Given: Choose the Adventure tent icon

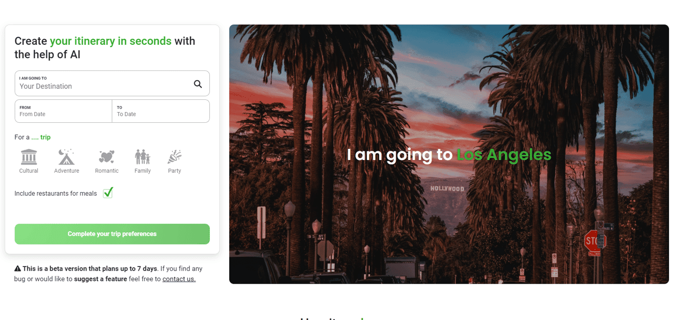Looking at the screenshot, I should tap(66, 157).
